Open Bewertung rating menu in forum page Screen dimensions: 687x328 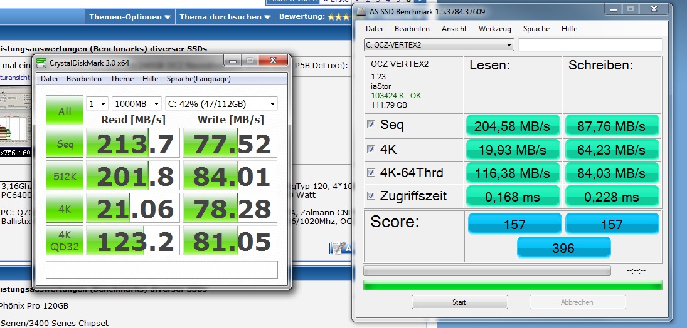tap(314, 17)
